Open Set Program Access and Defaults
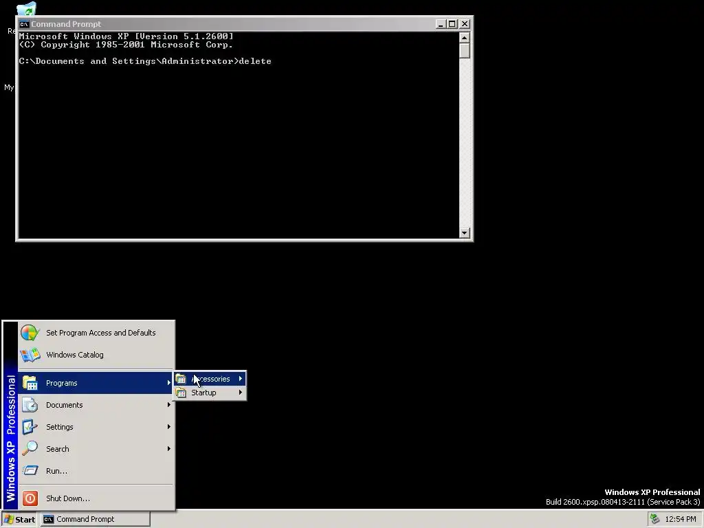The width and height of the screenshot is (704, 528). pos(96,333)
